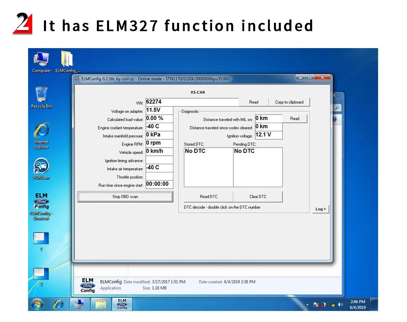Click search icon in background Explorer window
The width and height of the screenshot is (407, 322).
pos(337,108)
